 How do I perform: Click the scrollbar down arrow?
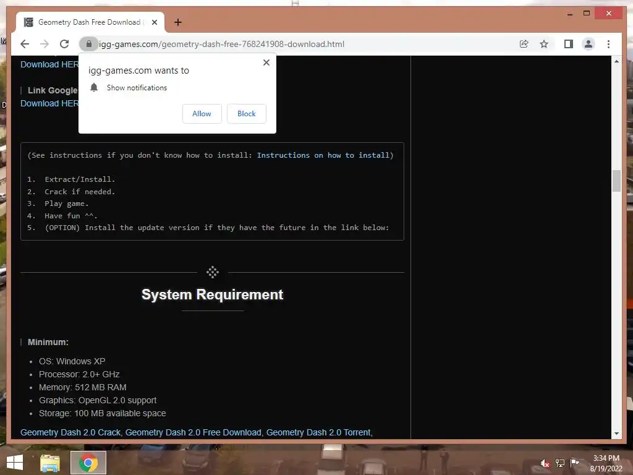[x=616, y=434]
